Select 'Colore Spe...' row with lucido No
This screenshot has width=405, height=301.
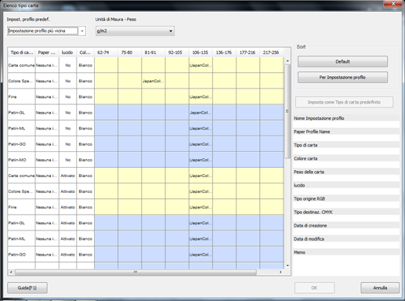click(146, 81)
